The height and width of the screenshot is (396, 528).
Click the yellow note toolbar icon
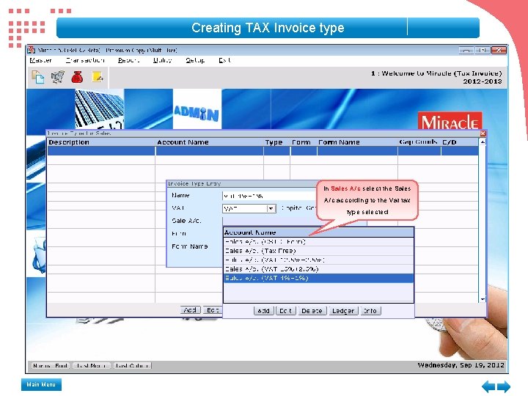pyautogui.click(x=98, y=77)
